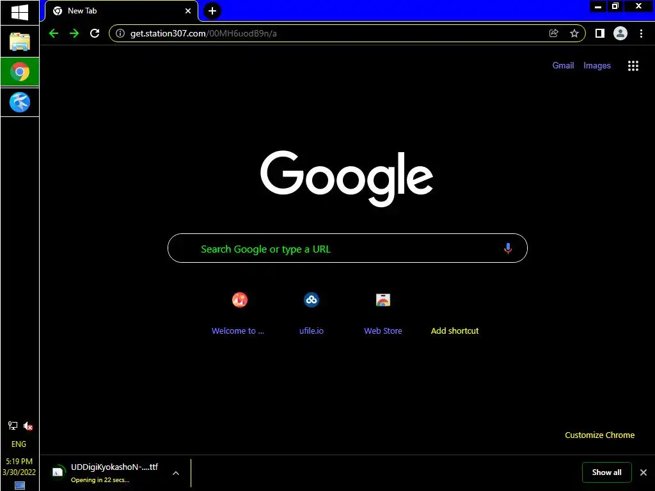
Task: Open the 'Welcome to ...' shortcut
Action: (x=238, y=313)
